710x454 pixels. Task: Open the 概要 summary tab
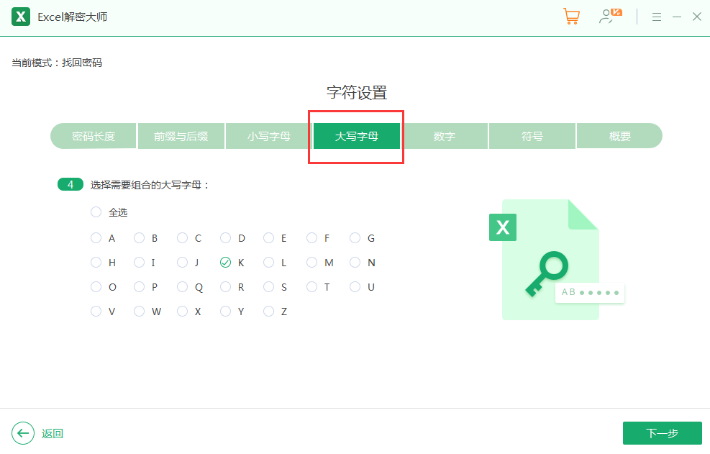pos(620,136)
